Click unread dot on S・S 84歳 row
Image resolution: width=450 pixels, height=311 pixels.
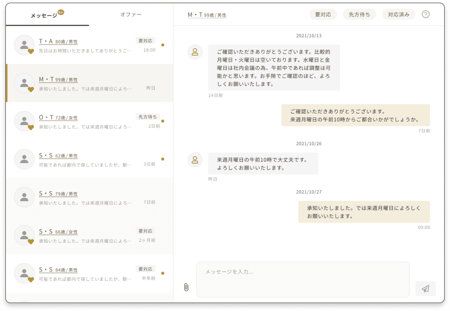[163, 273]
